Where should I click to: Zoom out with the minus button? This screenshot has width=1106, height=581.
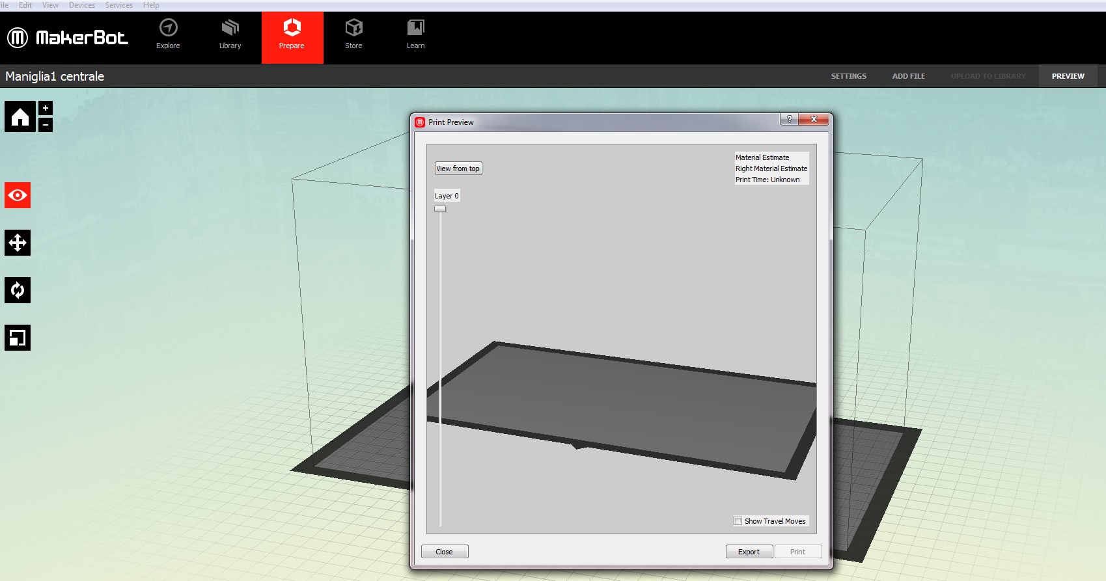[x=46, y=124]
